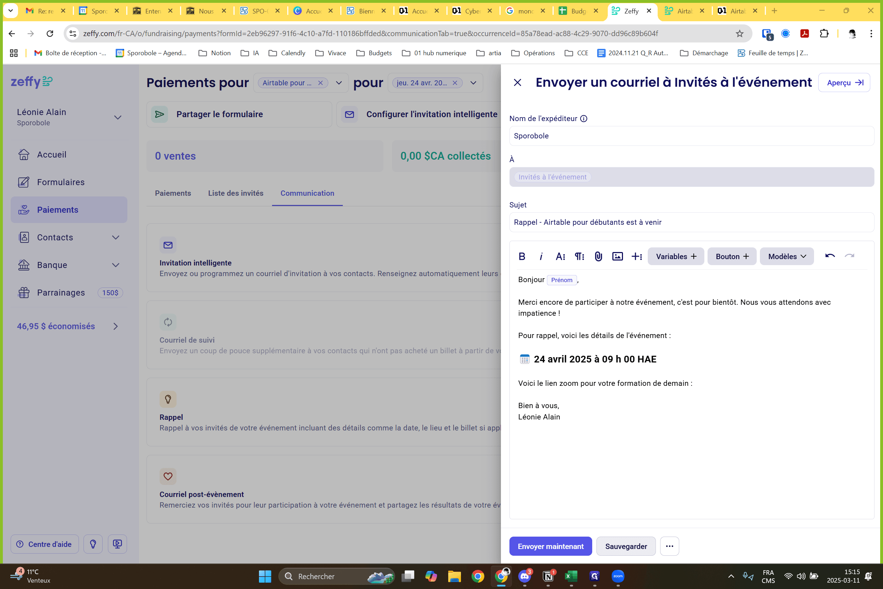Screen dimensions: 883x589
Task: Open the Budgets bookmarks folder
Action: tap(374, 53)
